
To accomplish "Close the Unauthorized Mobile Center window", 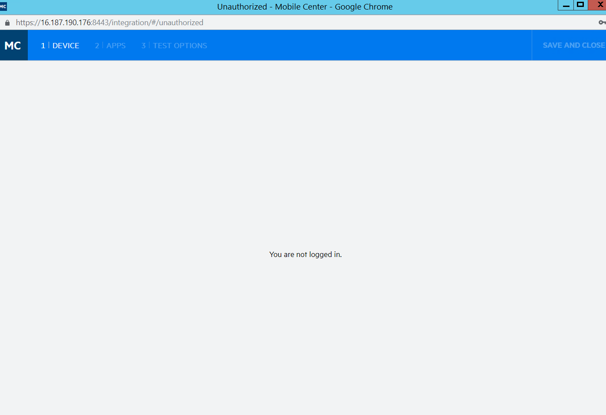I will click(599, 5).
